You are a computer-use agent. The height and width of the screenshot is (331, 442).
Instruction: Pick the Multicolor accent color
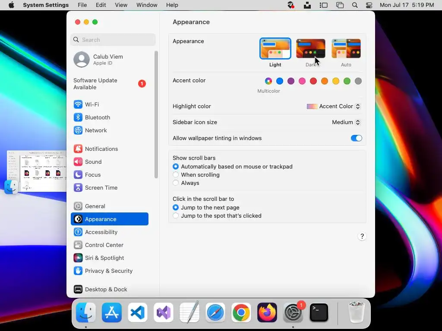(x=268, y=81)
